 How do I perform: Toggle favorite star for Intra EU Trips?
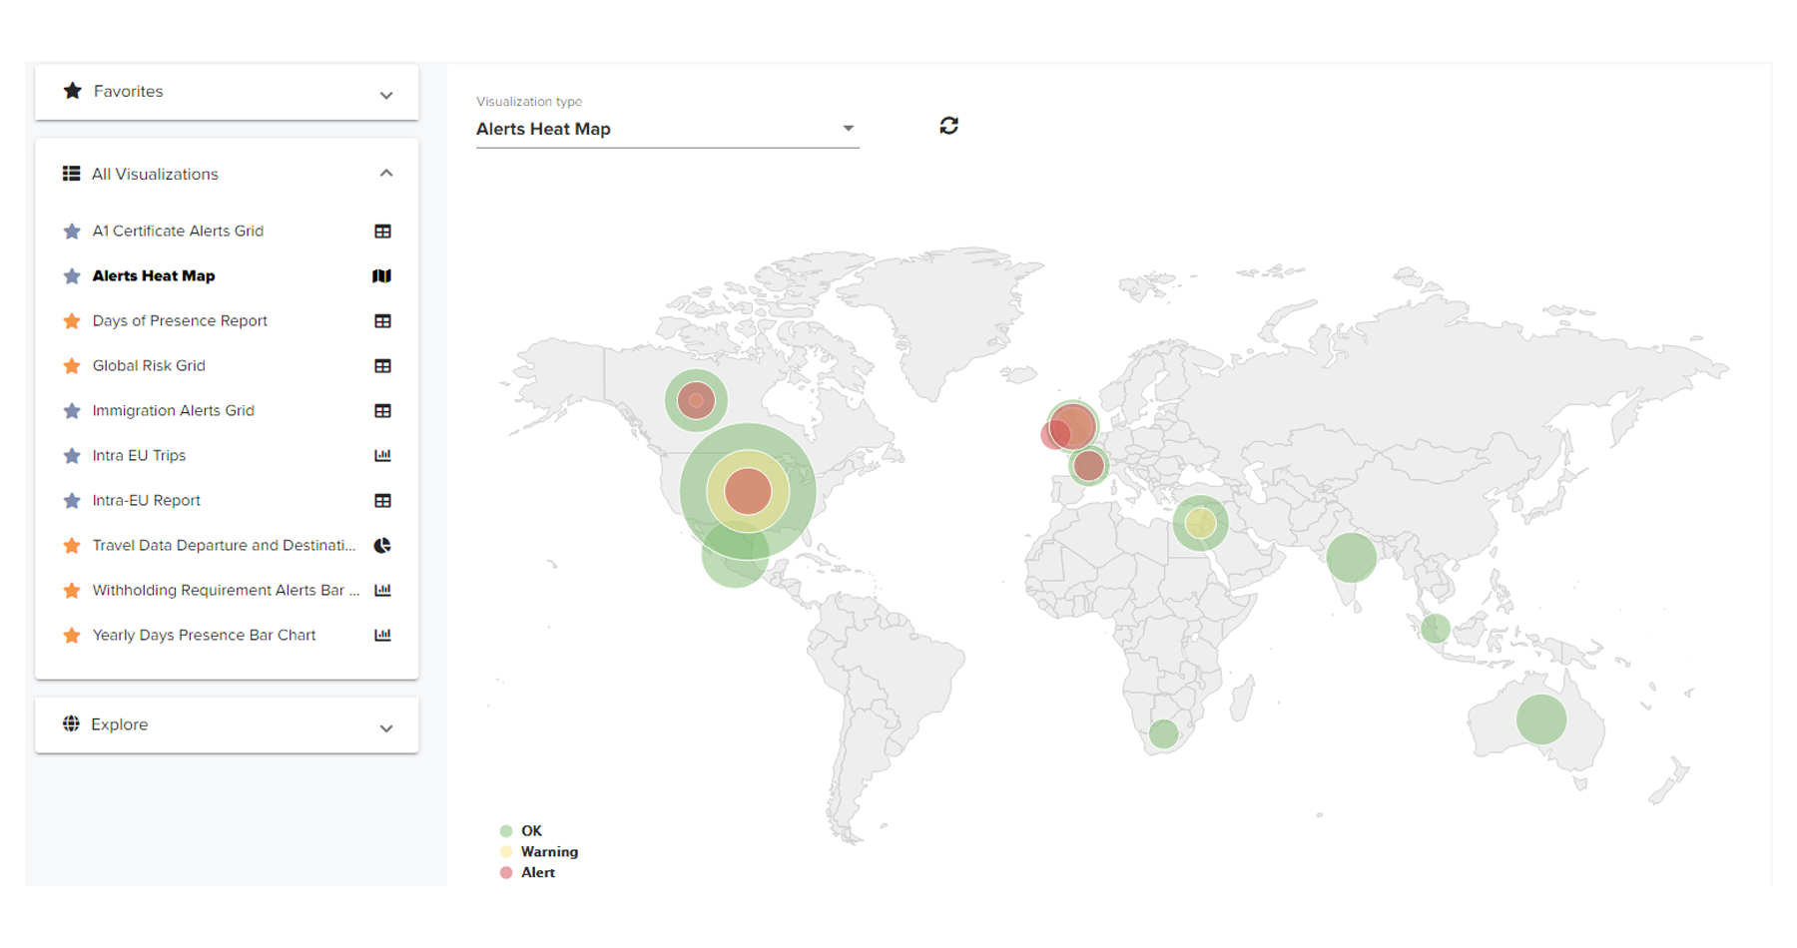coord(72,456)
